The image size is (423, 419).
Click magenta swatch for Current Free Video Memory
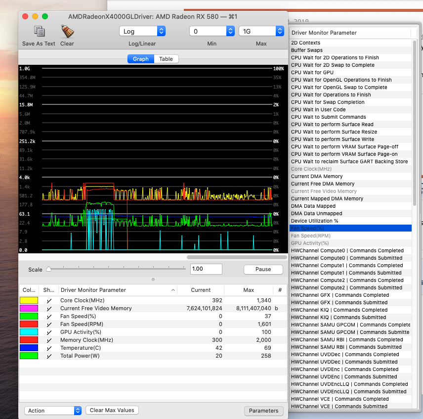[x=29, y=308]
